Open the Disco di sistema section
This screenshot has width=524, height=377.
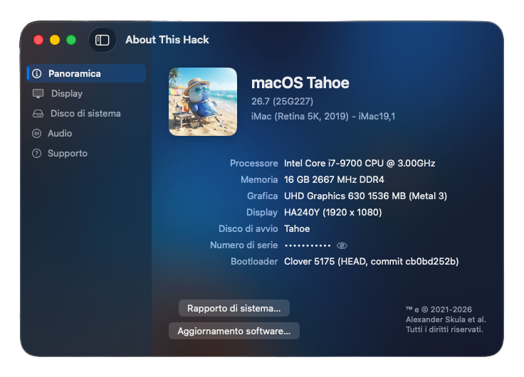pyautogui.click(x=86, y=114)
